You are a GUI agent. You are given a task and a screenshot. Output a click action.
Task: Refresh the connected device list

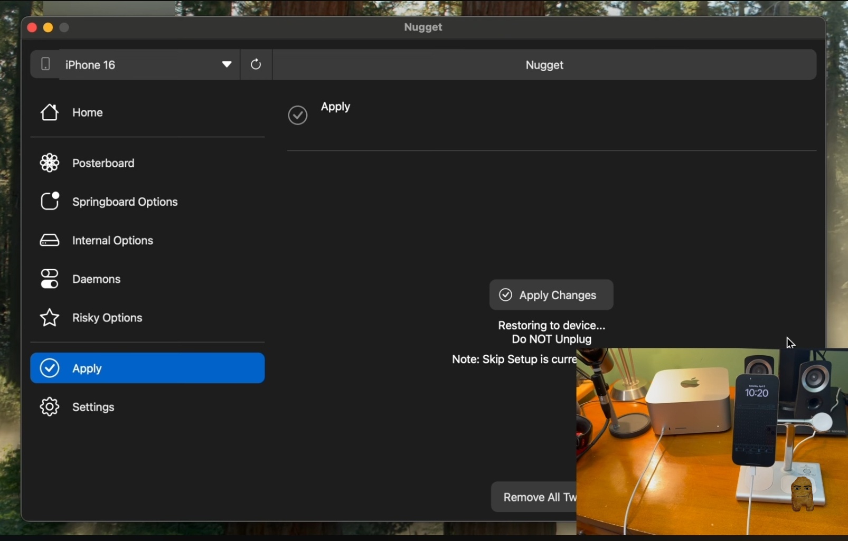(x=256, y=64)
